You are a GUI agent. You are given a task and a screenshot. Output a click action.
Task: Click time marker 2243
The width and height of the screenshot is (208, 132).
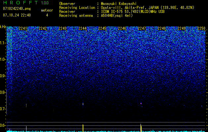pos(62,28)
